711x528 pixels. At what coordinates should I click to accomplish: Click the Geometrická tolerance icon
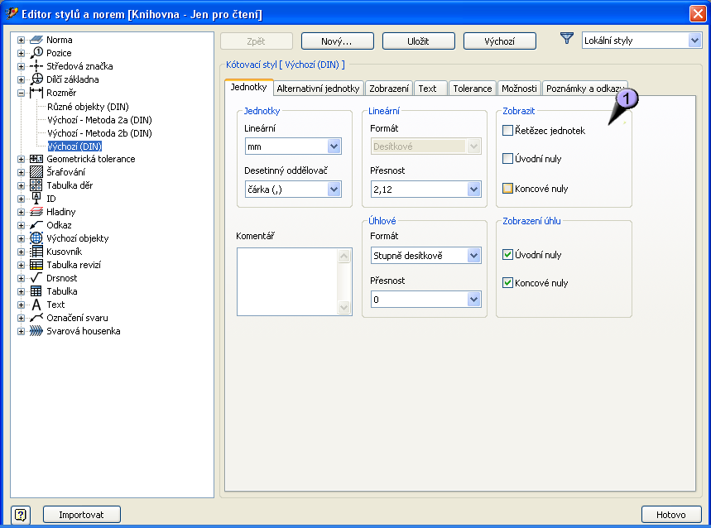click(x=36, y=159)
